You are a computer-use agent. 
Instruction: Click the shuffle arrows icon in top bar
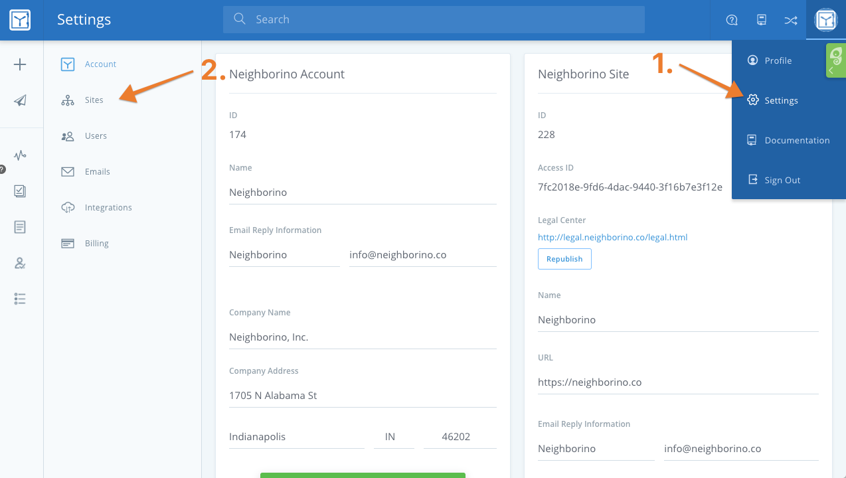[x=791, y=20]
